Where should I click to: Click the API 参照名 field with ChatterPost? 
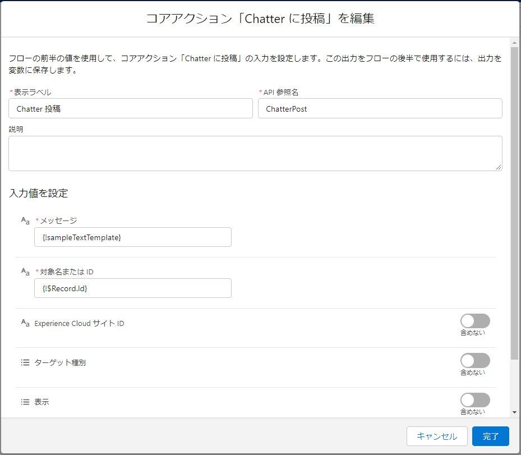(x=380, y=108)
